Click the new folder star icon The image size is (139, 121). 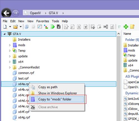coord(132,27)
